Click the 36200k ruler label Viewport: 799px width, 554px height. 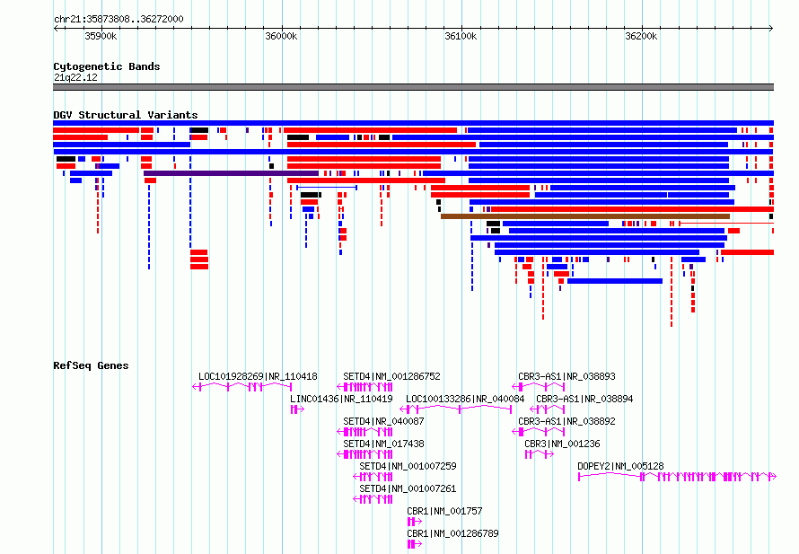pos(641,36)
